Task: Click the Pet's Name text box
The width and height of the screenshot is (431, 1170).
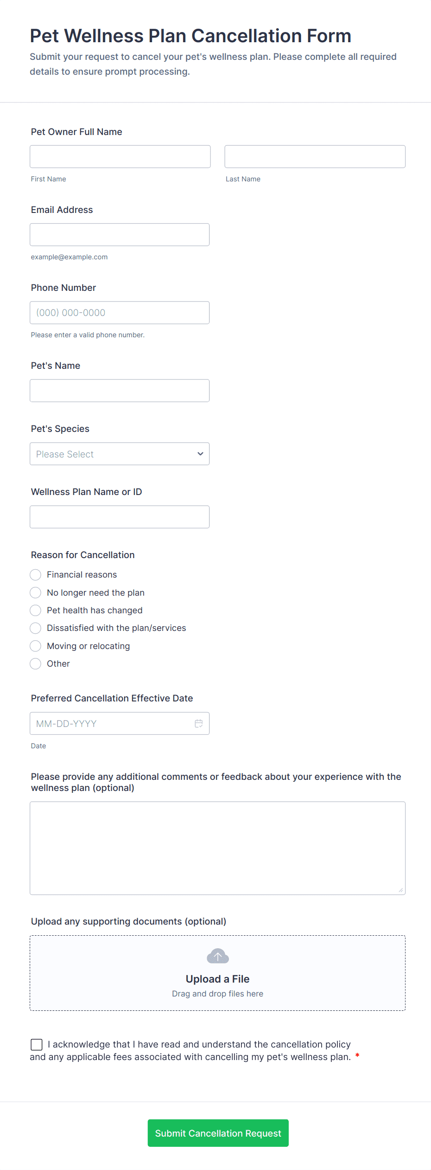Action: click(x=120, y=391)
